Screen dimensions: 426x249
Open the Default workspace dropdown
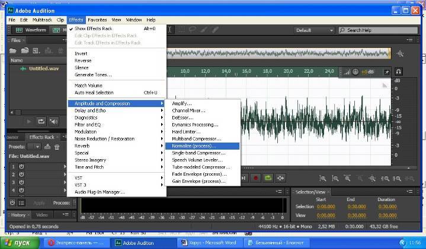point(315,30)
